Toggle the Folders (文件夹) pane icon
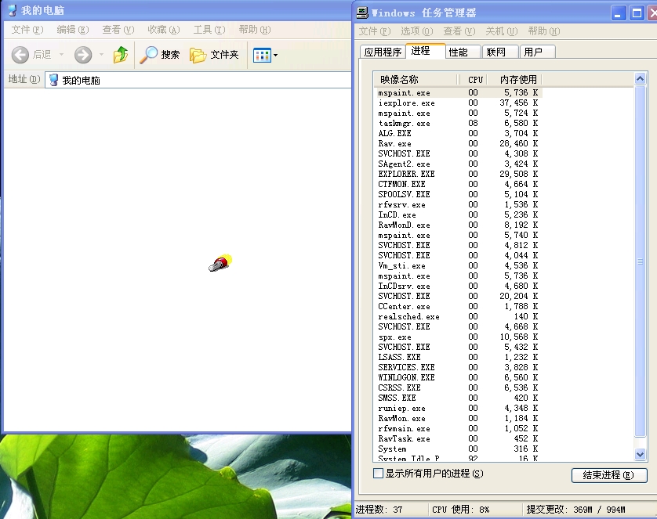657x519 pixels. coord(198,55)
